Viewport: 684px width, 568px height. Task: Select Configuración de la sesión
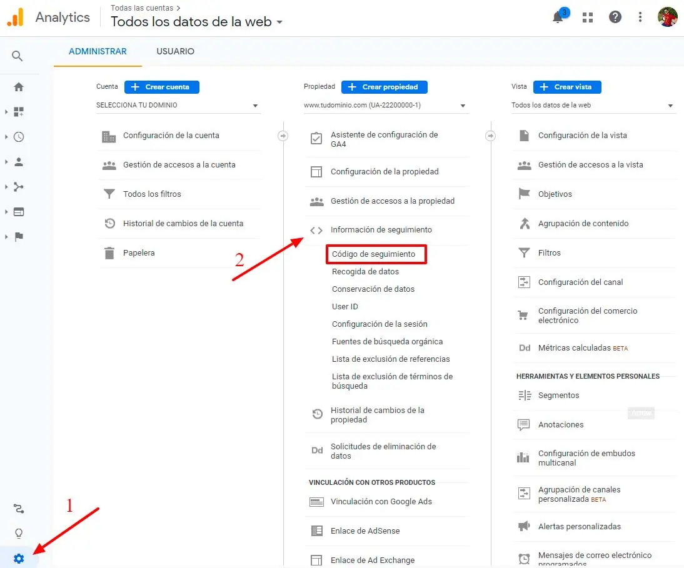(380, 324)
